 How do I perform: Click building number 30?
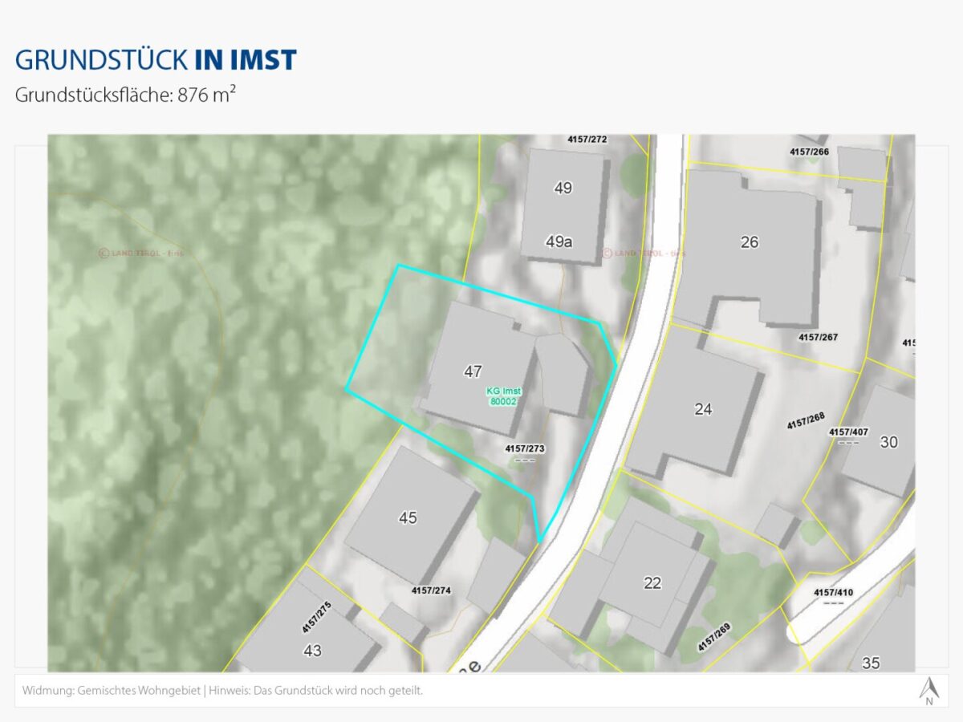click(888, 441)
